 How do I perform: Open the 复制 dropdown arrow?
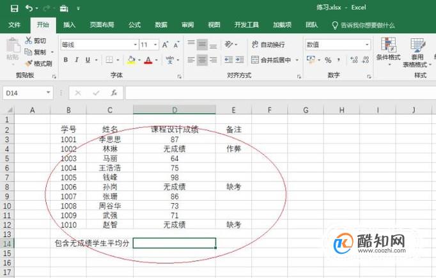(x=52, y=52)
